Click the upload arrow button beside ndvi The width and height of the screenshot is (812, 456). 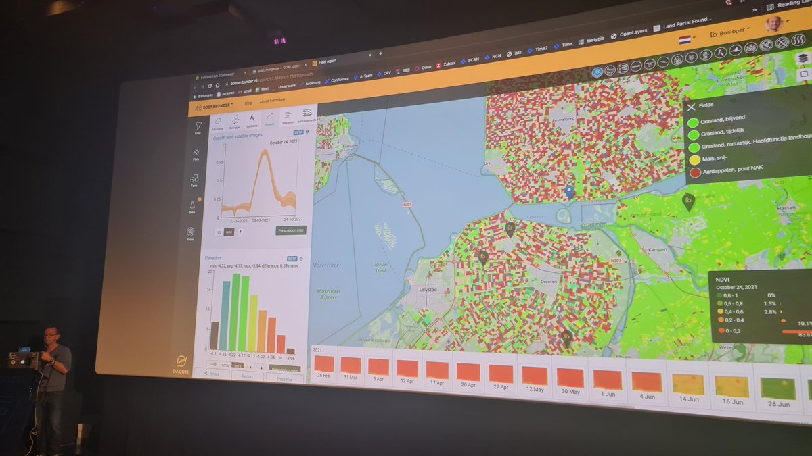click(x=241, y=232)
